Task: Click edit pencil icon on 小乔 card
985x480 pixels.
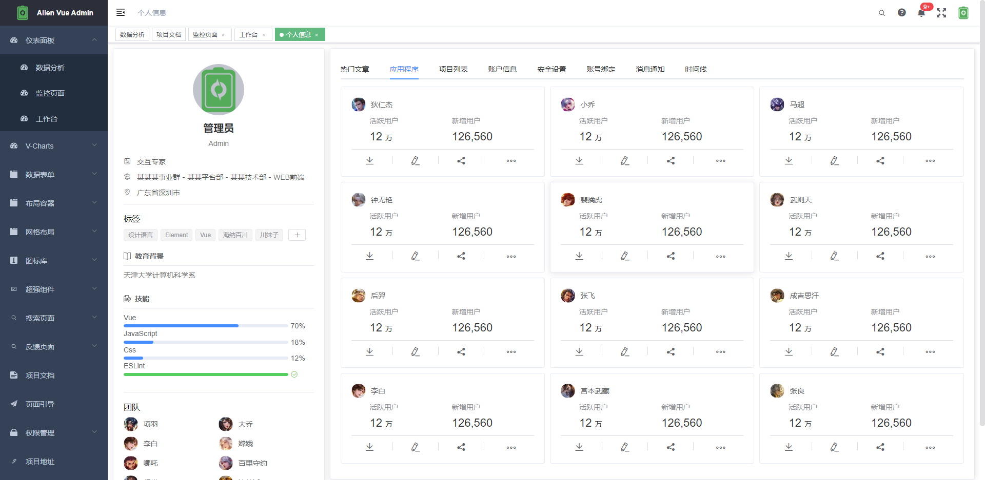Action: click(x=625, y=160)
